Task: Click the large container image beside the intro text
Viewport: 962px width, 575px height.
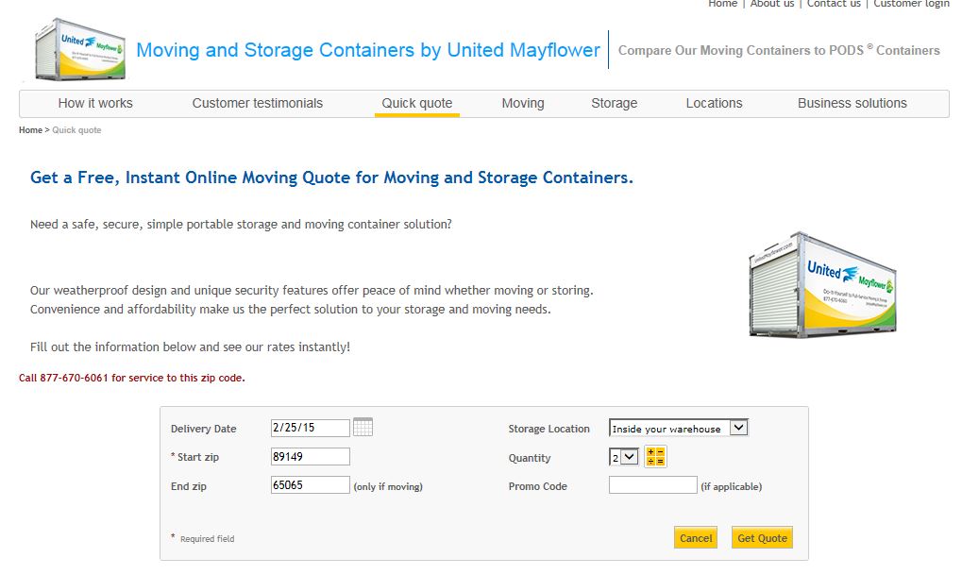Action: click(x=822, y=285)
